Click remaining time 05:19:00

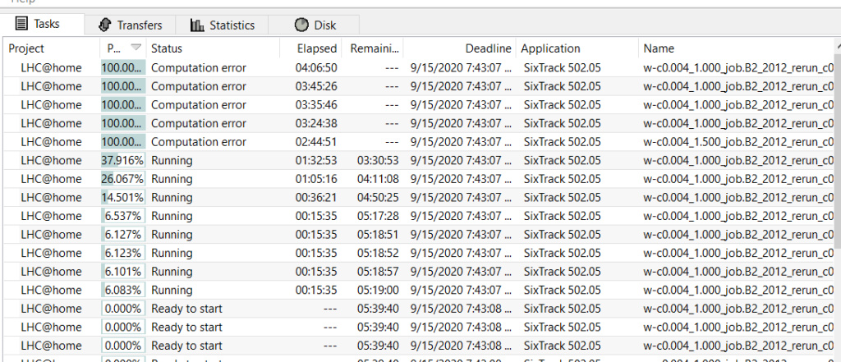[x=378, y=290]
